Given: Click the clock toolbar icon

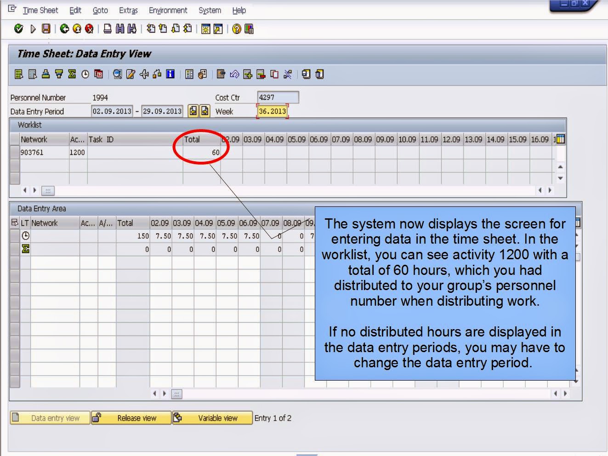Looking at the screenshot, I should click(x=85, y=74).
